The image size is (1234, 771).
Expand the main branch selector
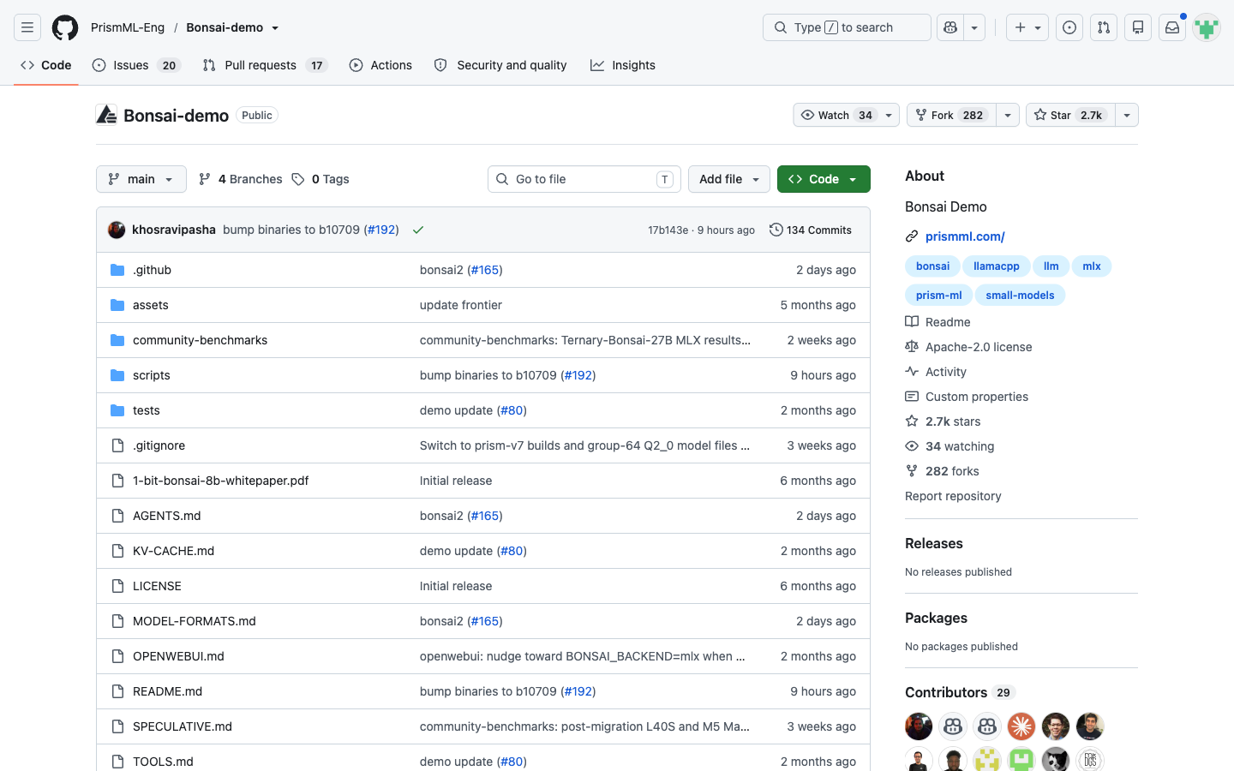point(141,179)
